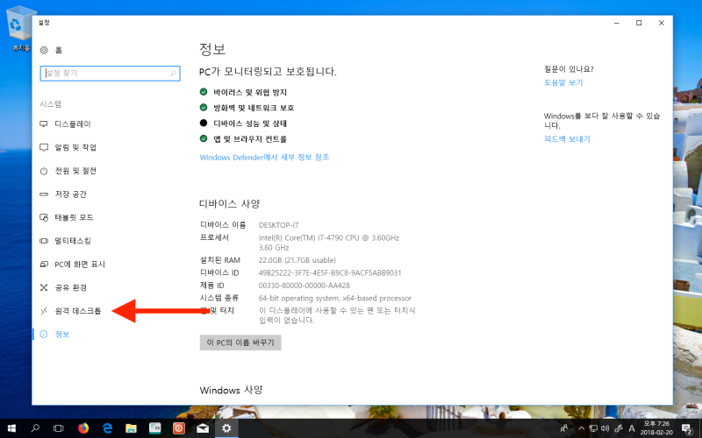702x438 pixels.
Task: Click the magnifier icon in the settings search box
Action: tap(173, 74)
